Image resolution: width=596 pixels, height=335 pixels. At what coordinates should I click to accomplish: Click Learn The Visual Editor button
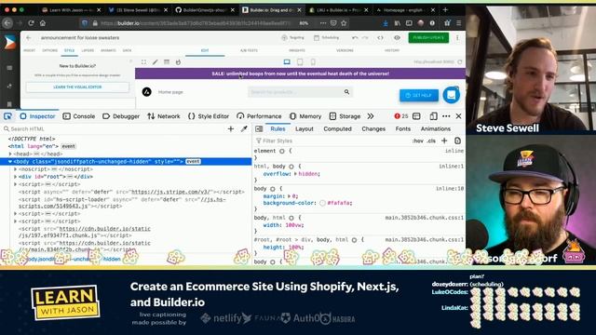point(77,87)
